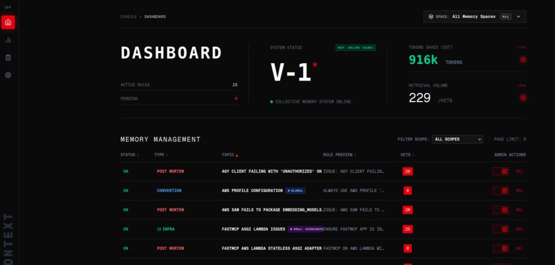Delete the FASTMCP ASGI LAMBDA ISSUES rule
The width and height of the screenshot is (555, 265).
pyautogui.click(x=519, y=229)
